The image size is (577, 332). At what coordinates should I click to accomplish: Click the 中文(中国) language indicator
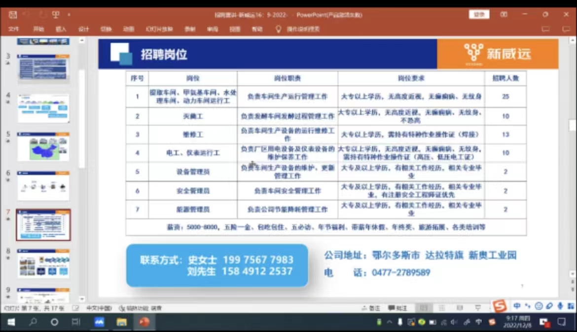pos(99,308)
